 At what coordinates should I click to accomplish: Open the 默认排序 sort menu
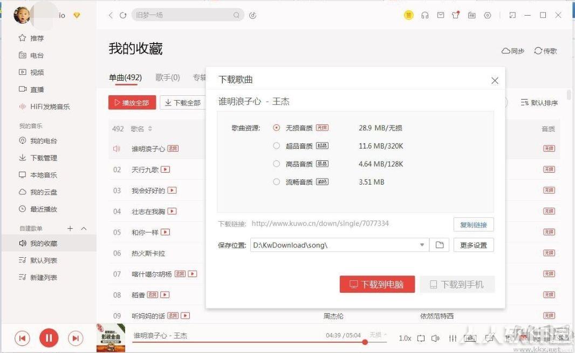pos(539,103)
